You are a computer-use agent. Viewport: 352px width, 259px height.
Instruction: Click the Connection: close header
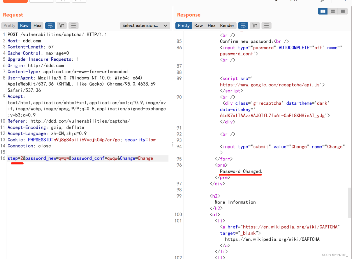pyautogui.click(x=29, y=146)
